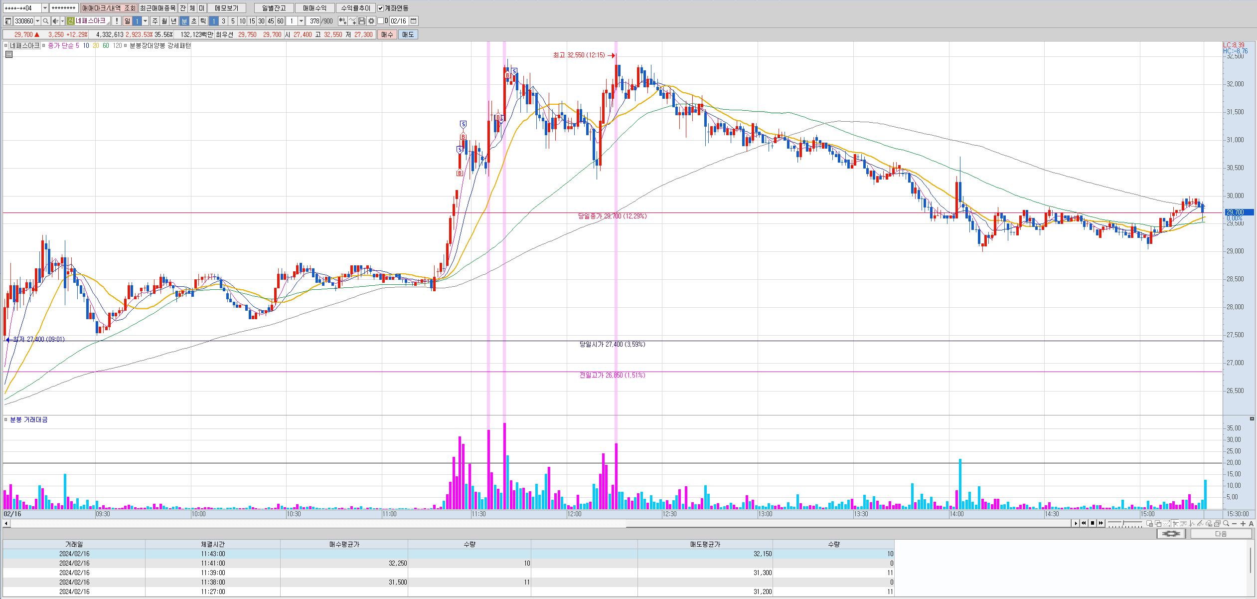The width and height of the screenshot is (1257, 599).
Task: Click the plus zoom-in icon
Action: 1243,523
